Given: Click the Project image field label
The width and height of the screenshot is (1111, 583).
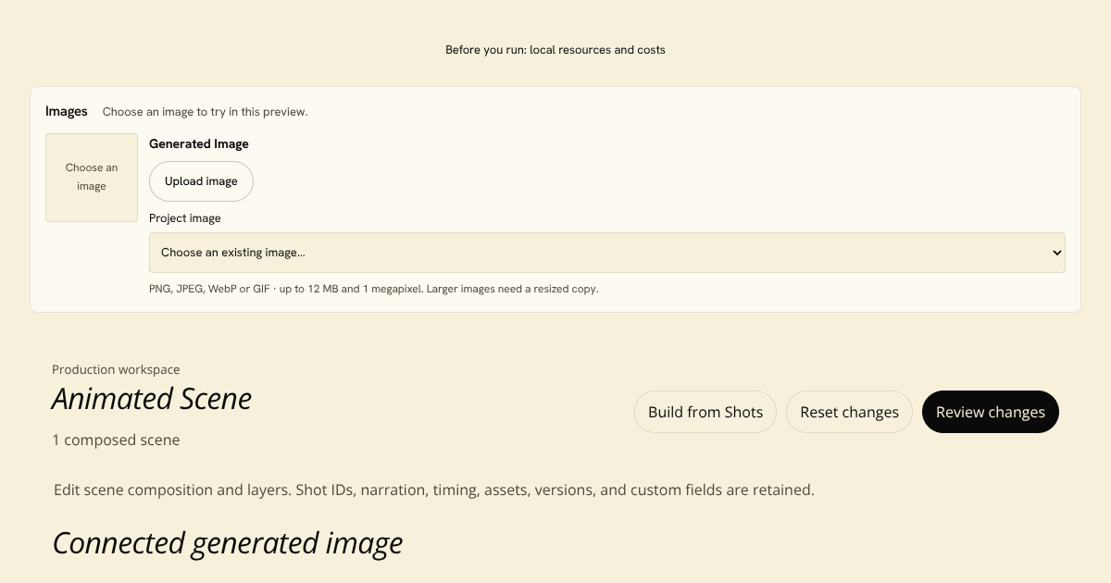Looking at the screenshot, I should pyautogui.click(x=185, y=218).
